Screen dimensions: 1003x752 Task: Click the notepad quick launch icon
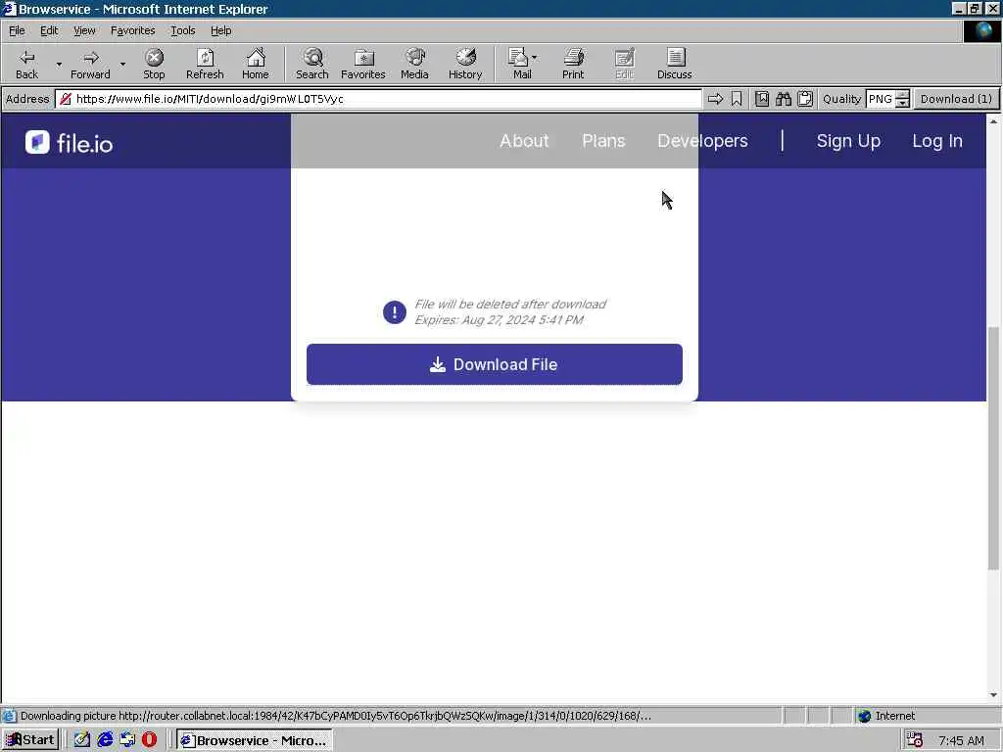82,740
